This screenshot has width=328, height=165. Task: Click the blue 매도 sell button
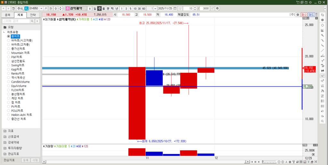311,15
